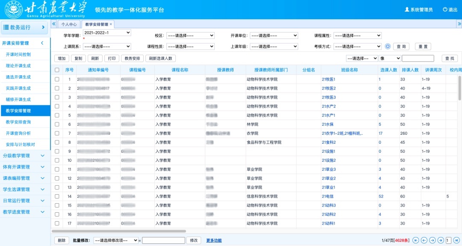Toggle the select-all checkbox in table header
This screenshot has width=462, height=246.
[57, 70]
